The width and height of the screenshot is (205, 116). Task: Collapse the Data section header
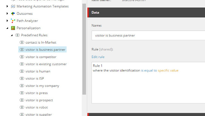[x=146, y=12]
